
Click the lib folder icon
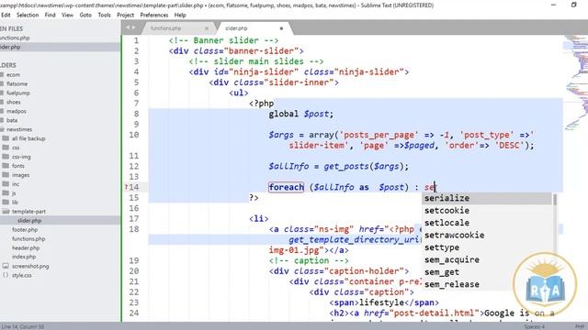pyautogui.click(x=6, y=202)
